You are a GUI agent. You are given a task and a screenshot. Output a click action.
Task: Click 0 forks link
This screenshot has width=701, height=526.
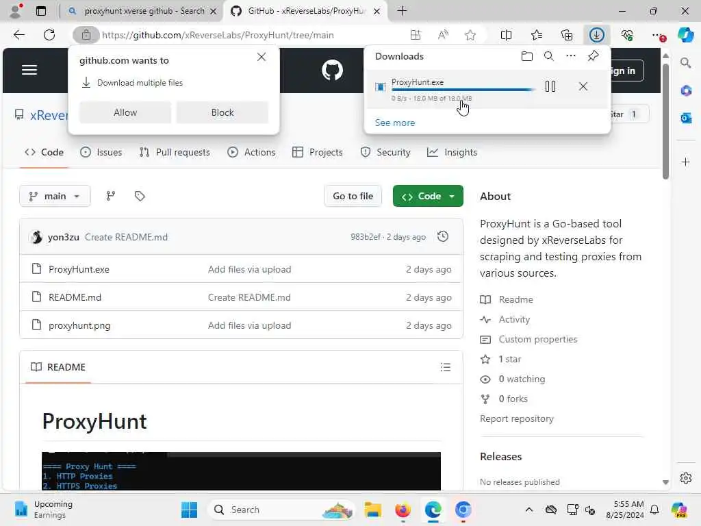coord(513,399)
